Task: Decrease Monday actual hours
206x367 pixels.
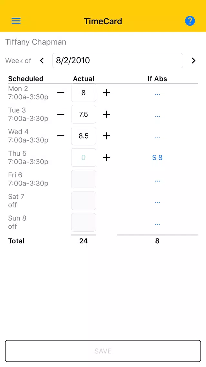Action: click(x=61, y=93)
